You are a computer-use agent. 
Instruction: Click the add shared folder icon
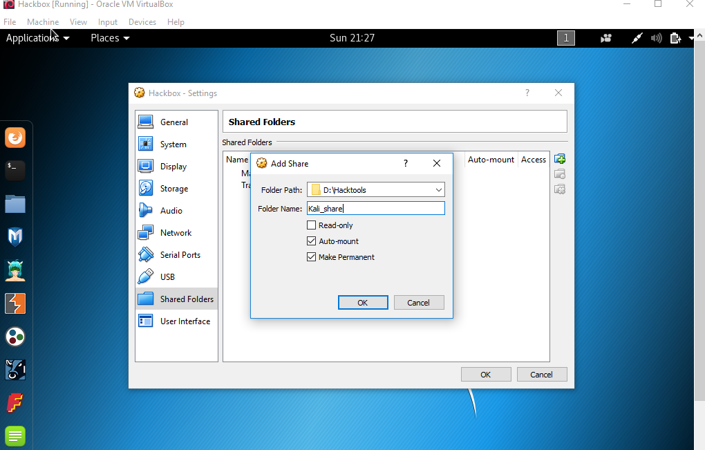[560, 159]
